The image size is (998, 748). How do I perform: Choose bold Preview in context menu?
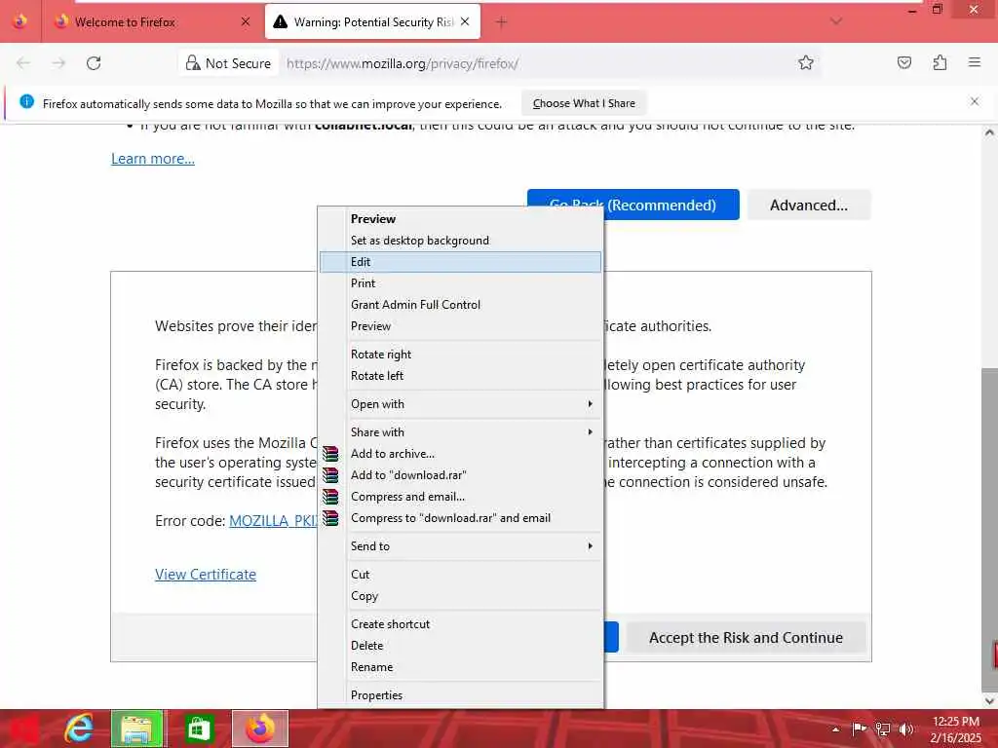(460, 219)
